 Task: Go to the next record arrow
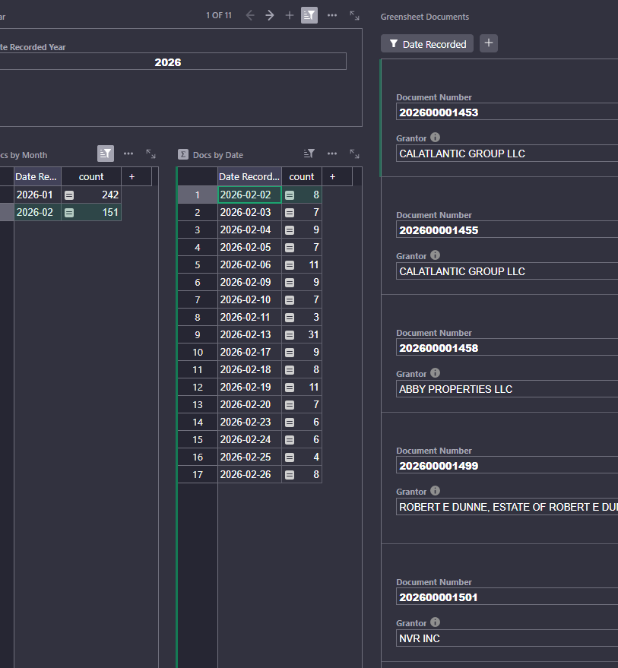click(270, 15)
